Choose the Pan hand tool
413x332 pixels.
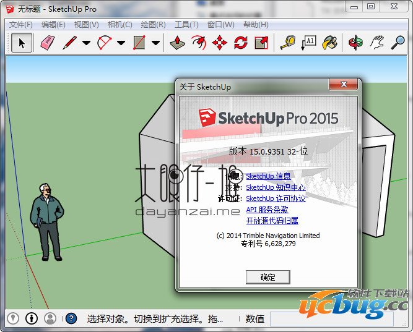376,43
